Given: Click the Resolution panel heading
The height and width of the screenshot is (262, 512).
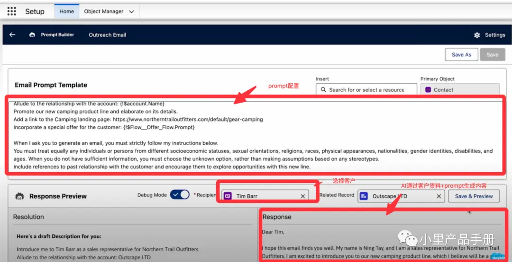Looking at the screenshot, I should 28,217.
